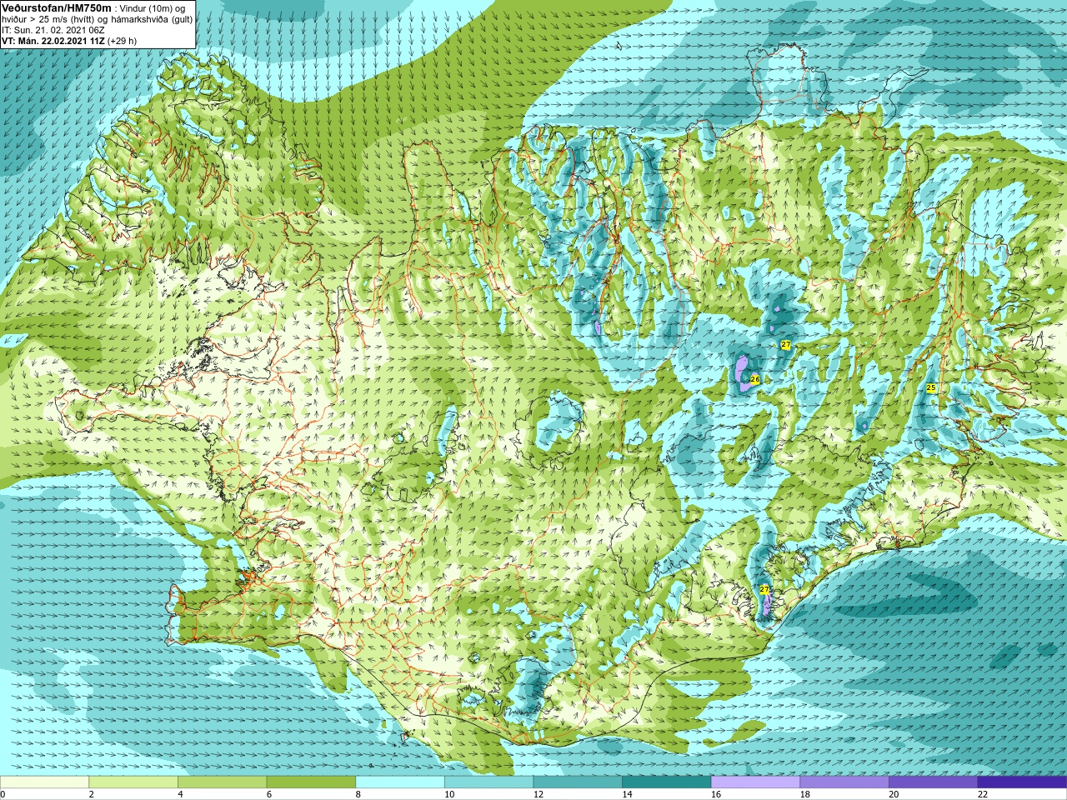Click the legend scale value 6
This screenshot has height=800, width=1067.
pyautogui.click(x=269, y=795)
